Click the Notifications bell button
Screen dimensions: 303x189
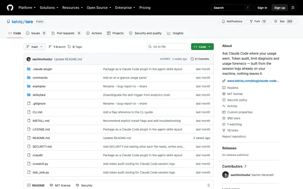tap(232, 21)
